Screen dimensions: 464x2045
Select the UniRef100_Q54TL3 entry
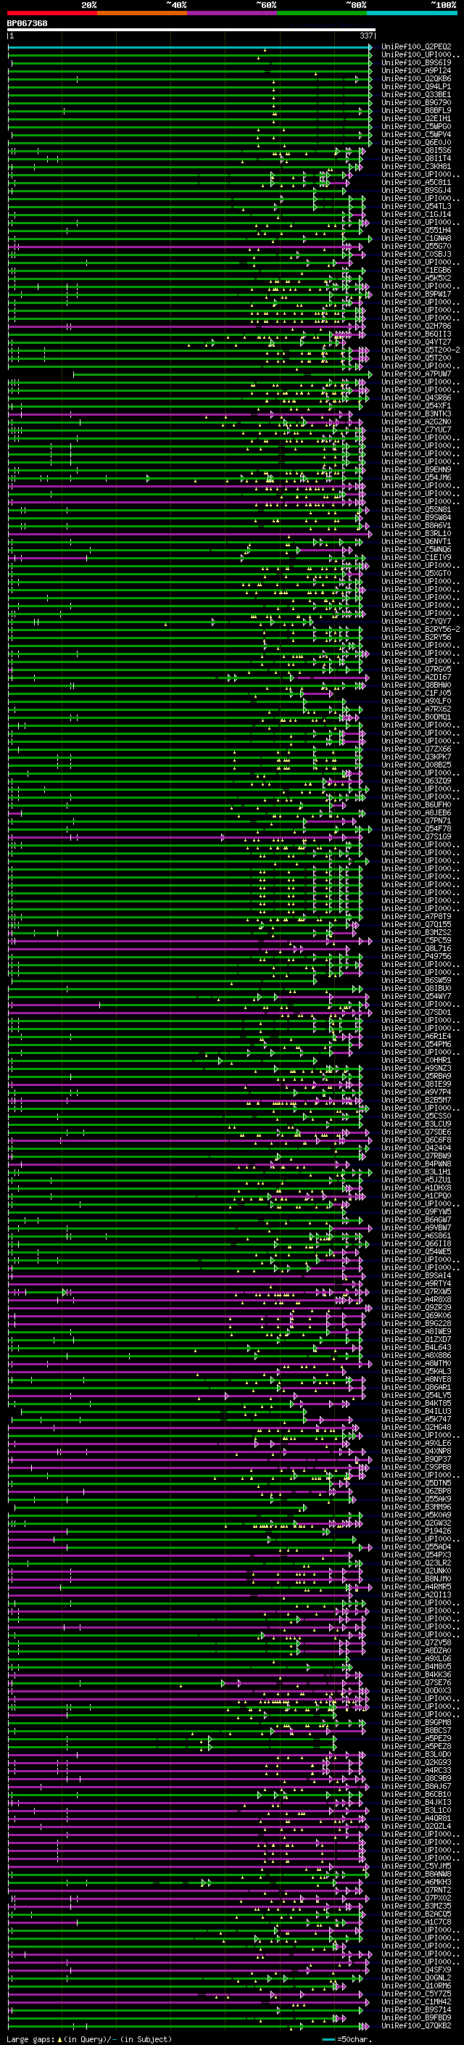coord(416,207)
